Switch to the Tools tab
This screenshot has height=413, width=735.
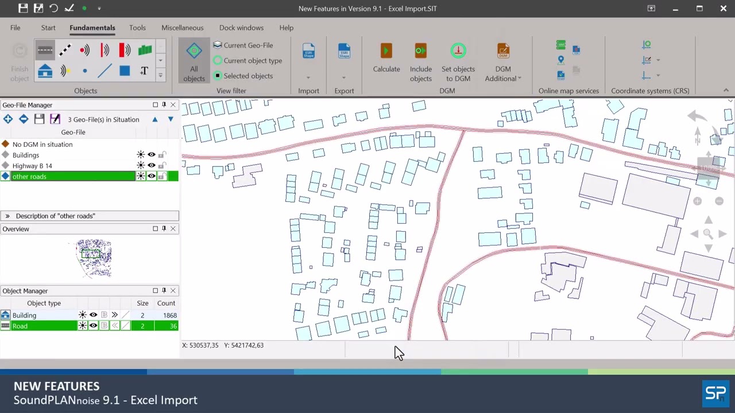click(137, 28)
